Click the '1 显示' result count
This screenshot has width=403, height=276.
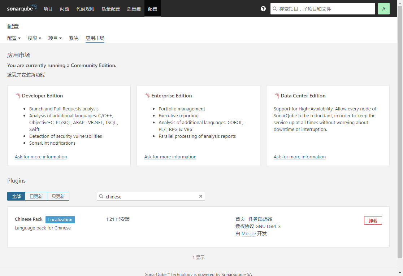pos(199,257)
